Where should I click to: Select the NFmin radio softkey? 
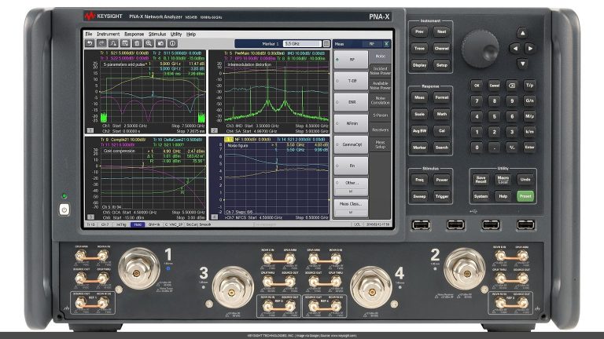click(351, 123)
